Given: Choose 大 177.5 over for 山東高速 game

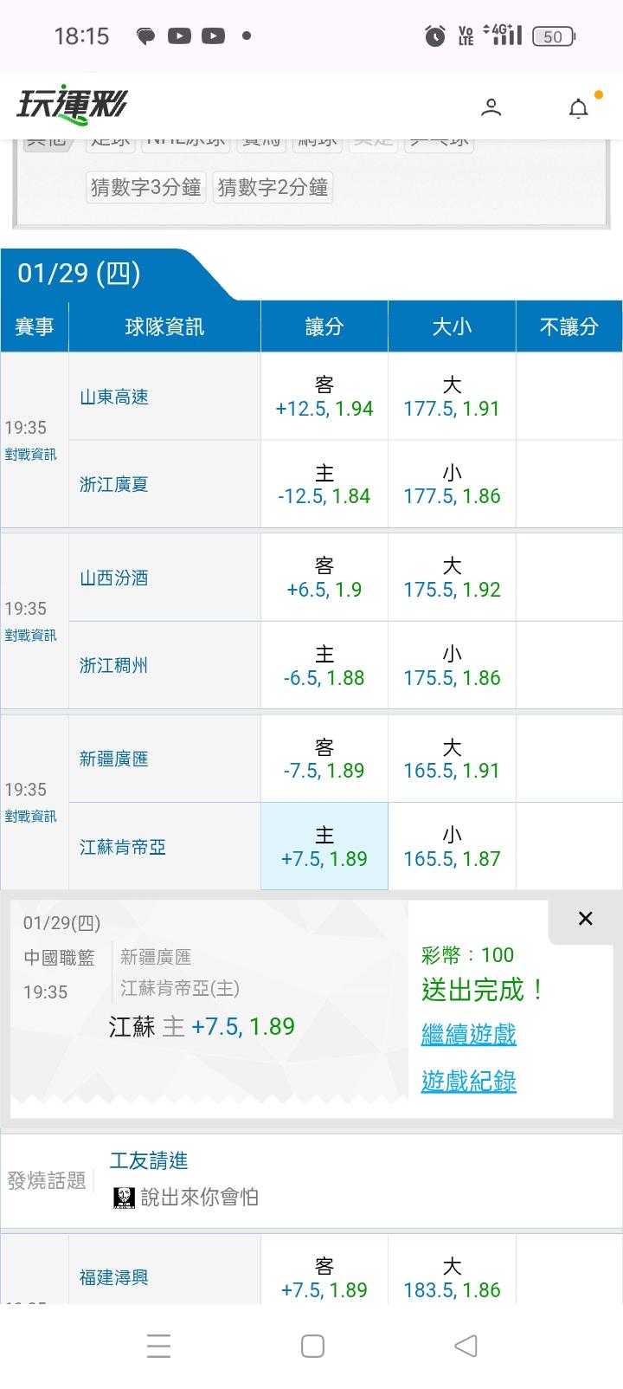Looking at the screenshot, I should (452, 397).
